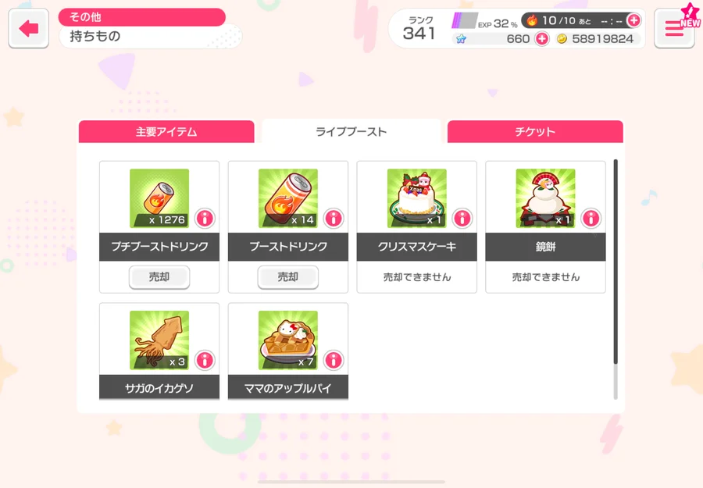Image resolution: width=703 pixels, height=488 pixels.
Task: Select the クリスマスケーキ item thumbnail
Action: coord(416,198)
